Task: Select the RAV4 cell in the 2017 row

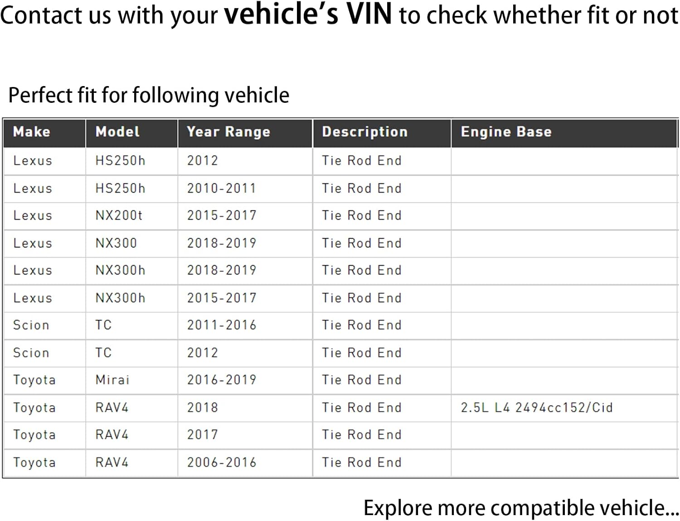Action: pos(112,434)
